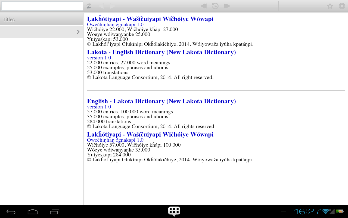Tap the 16:27 clock in system bar

coord(307,211)
